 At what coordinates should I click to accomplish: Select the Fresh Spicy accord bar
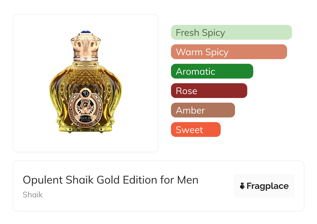pos(231,32)
